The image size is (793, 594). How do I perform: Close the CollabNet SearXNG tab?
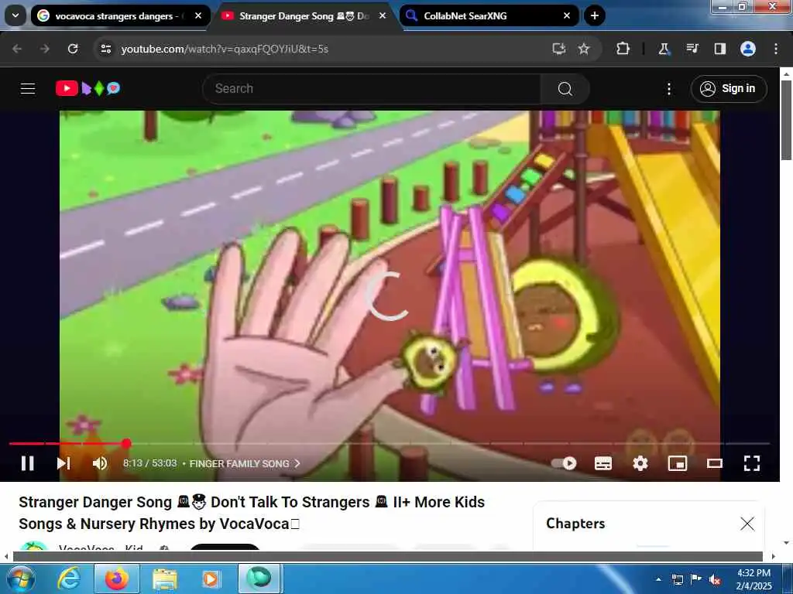pos(567,15)
